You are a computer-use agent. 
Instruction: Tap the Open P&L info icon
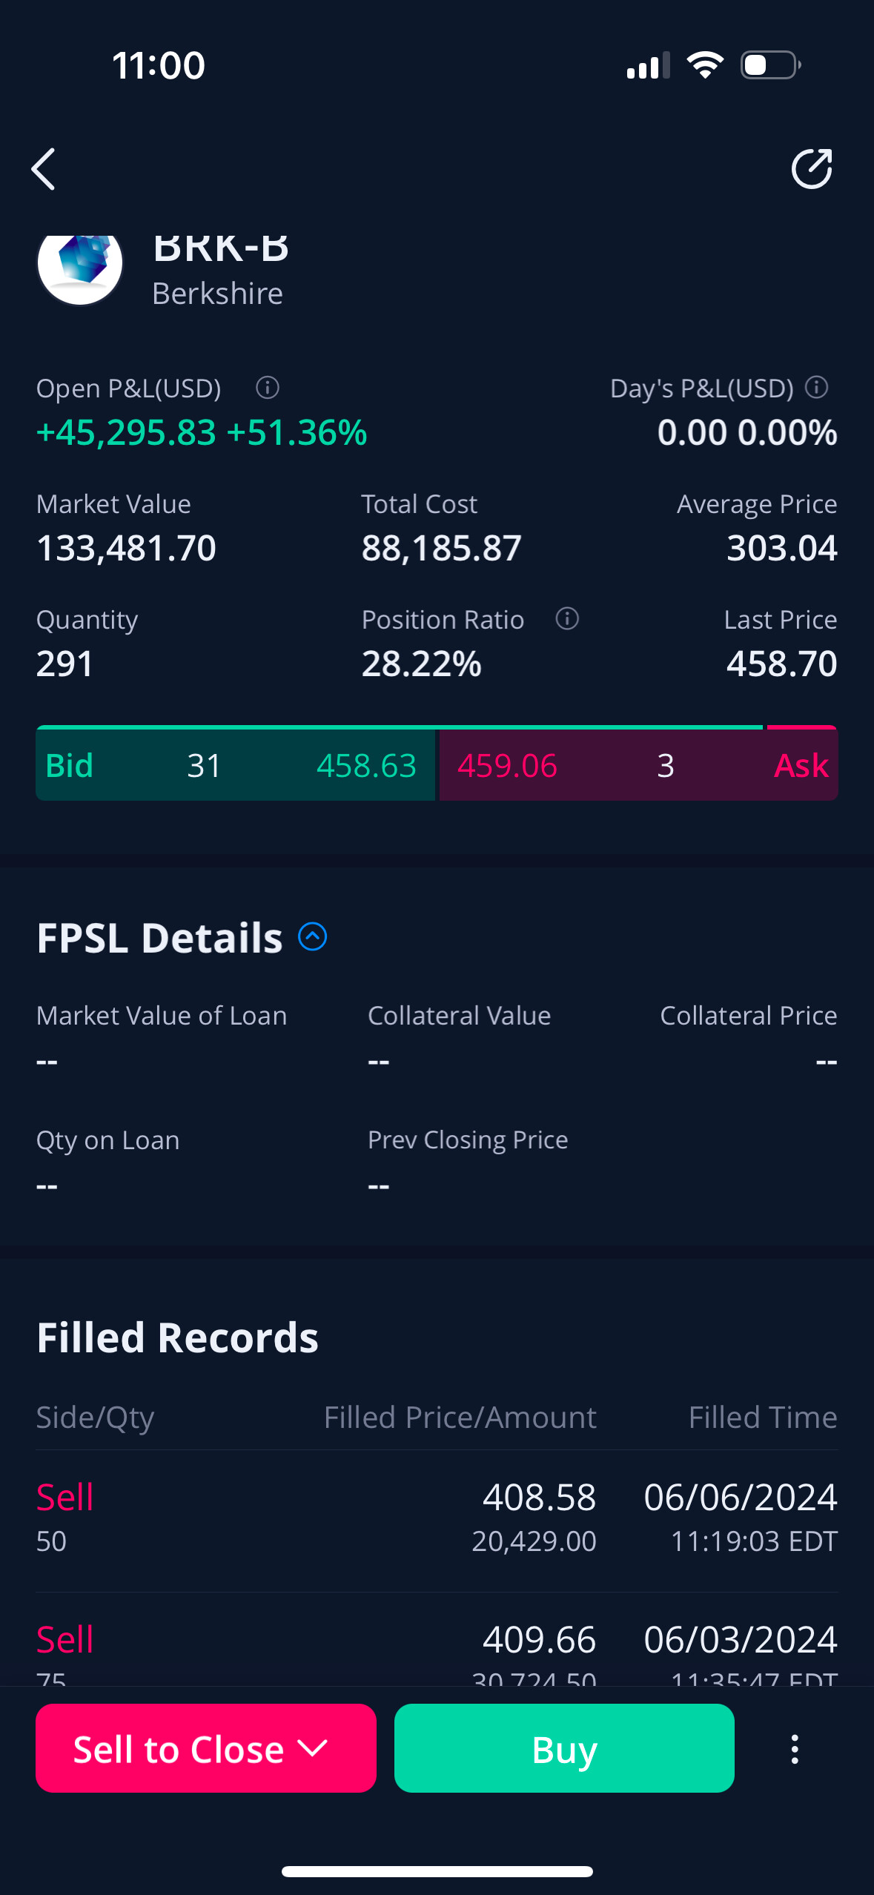click(x=268, y=387)
